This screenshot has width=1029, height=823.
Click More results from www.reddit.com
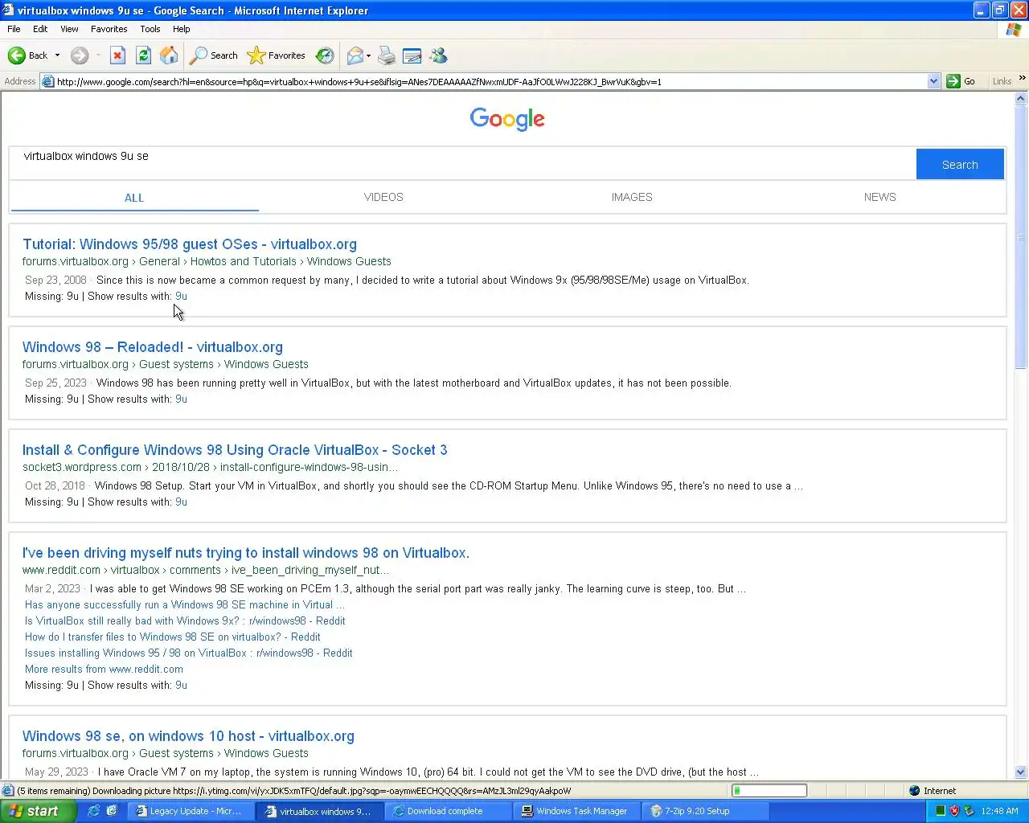(x=104, y=669)
